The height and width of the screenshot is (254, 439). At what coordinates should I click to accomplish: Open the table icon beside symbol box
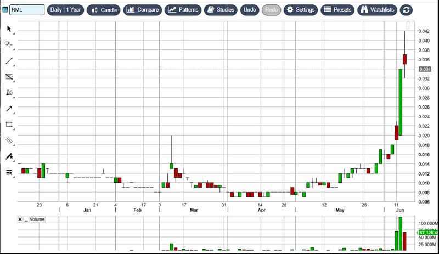tap(5, 10)
